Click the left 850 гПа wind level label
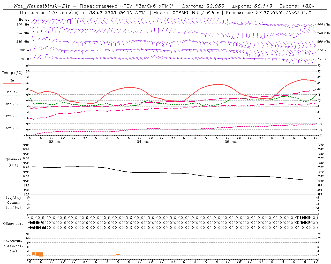 coord(23,42)
